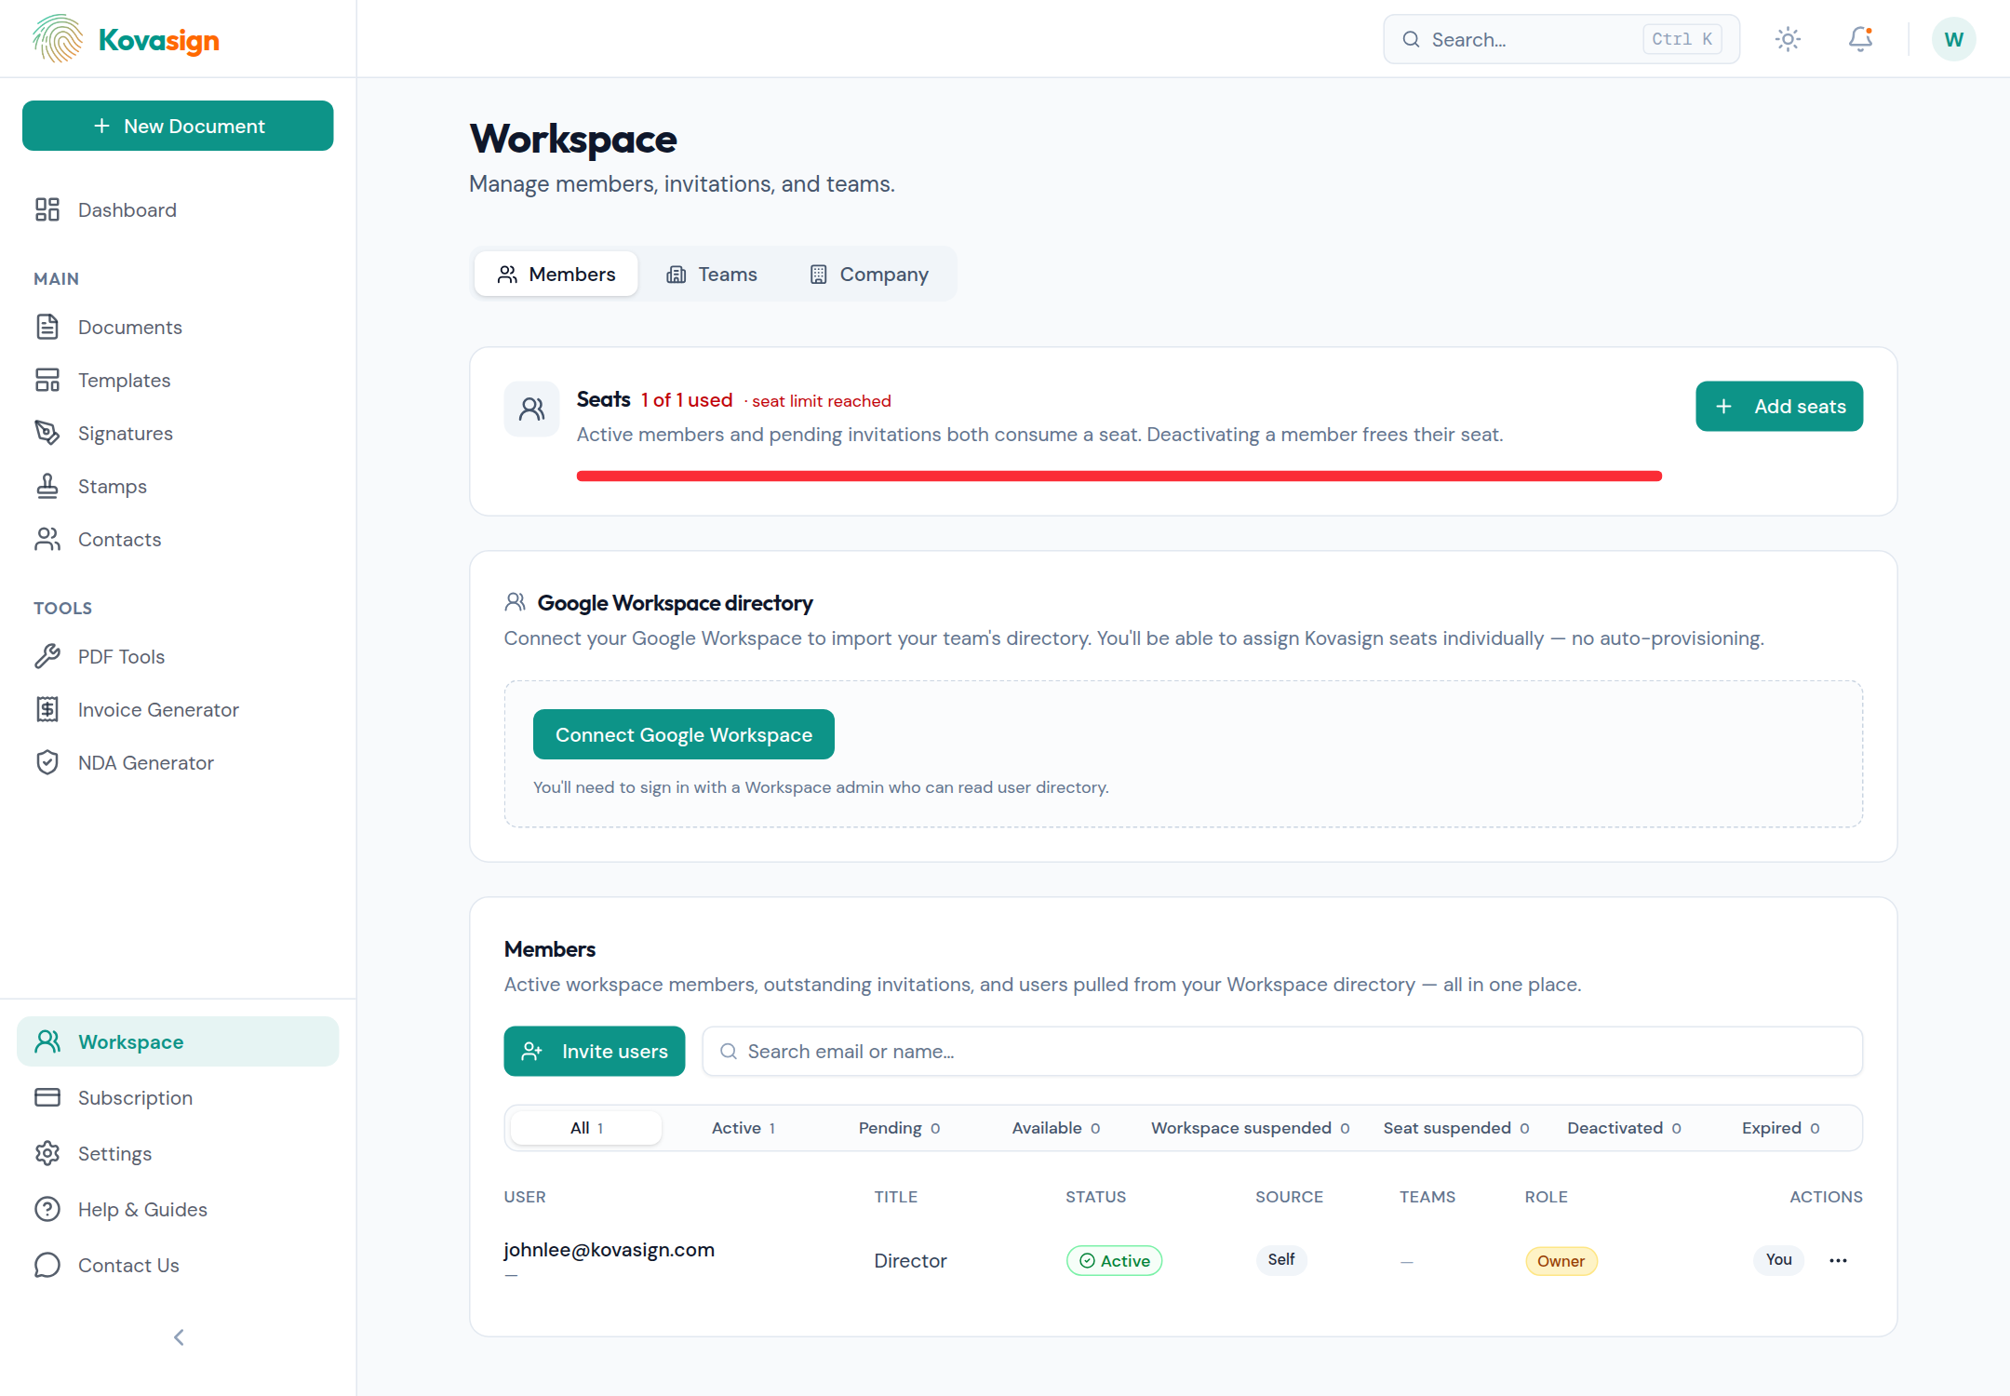Click the johnlee@kovasign.com user email
The image size is (2010, 1396).
(609, 1250)
